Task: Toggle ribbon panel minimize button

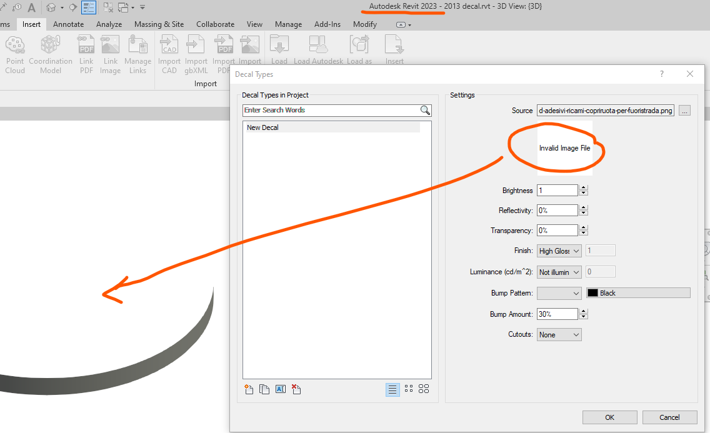Action: (401, 24)
